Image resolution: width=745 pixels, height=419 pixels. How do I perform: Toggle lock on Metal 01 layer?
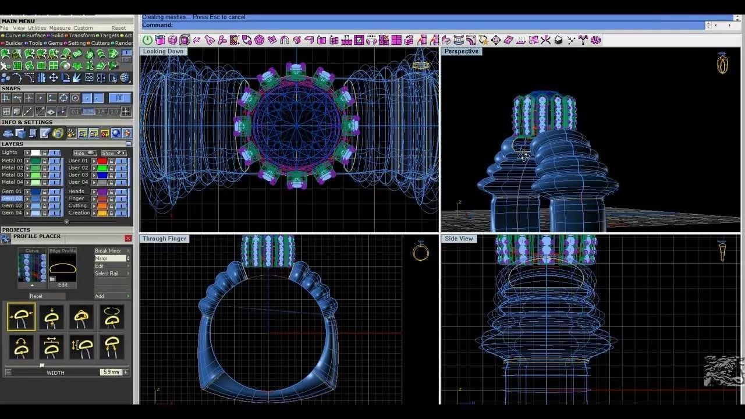(x=44, y=161)
